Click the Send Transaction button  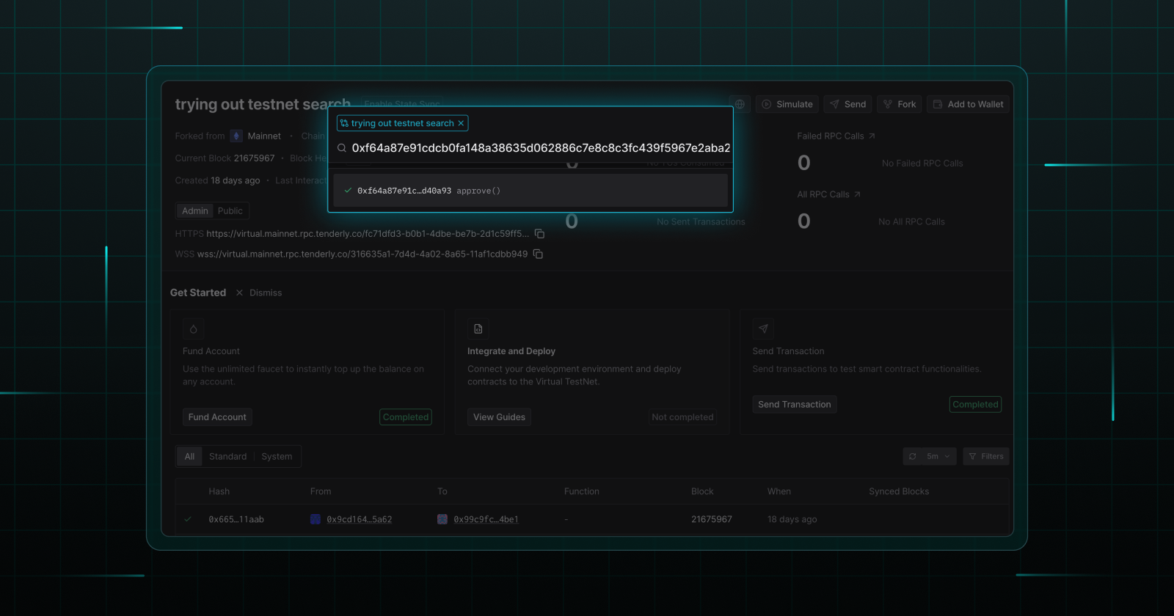pos(795,404)
